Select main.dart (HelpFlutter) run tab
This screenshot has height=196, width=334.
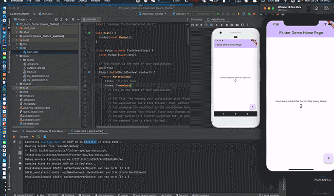[x=88, y=131]
